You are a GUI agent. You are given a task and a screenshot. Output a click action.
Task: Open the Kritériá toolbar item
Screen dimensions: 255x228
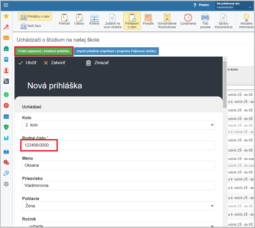click(x=94, y=19)
